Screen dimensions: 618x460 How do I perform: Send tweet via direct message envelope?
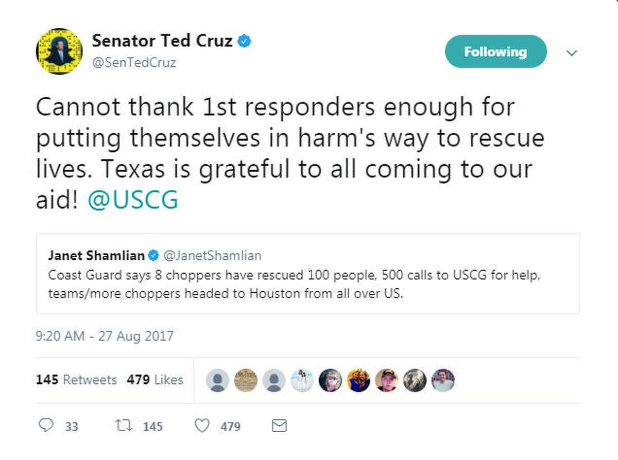(279, 426)
